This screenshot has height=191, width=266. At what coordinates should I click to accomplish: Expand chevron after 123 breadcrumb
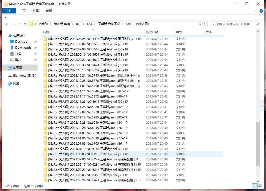(x=95, y=24)
